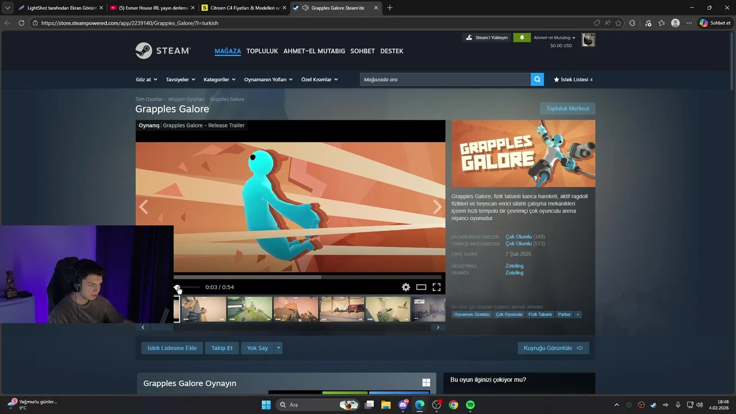Adjust the trailer volume slider
Screen dimensions: 736x414
tap(187, 287)
